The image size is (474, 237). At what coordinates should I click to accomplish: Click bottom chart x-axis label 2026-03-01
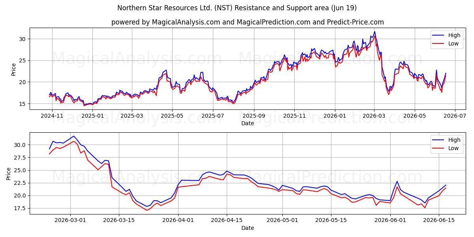pos(71,221)
